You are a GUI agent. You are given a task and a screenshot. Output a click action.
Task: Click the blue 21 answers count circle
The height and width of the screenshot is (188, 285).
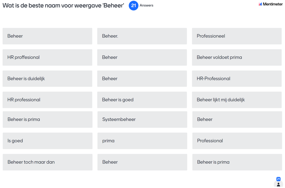tap(133, 5)
